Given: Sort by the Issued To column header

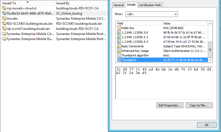Looking at the screenshot, I should (27, 3).
